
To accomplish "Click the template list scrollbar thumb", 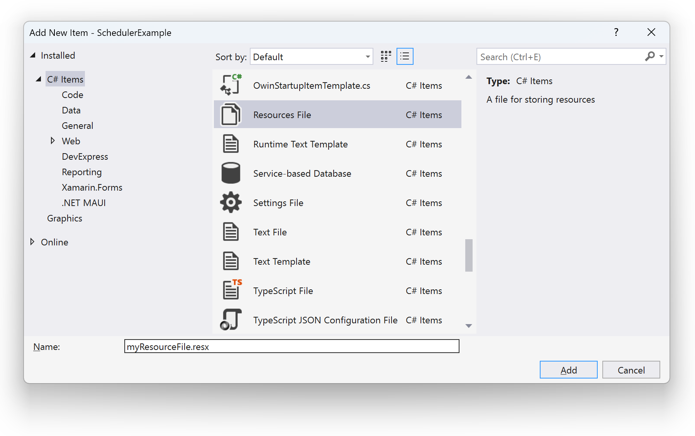I will 469,255.
